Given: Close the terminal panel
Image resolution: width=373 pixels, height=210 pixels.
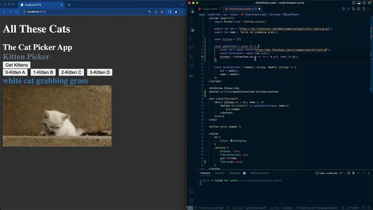Looking at the screenshot, I should coord(369,173).
